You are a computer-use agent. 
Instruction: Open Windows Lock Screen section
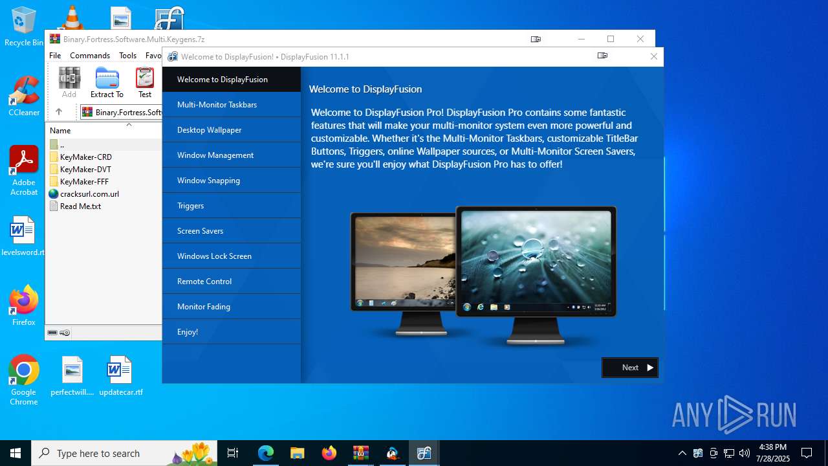pos(232,256)
